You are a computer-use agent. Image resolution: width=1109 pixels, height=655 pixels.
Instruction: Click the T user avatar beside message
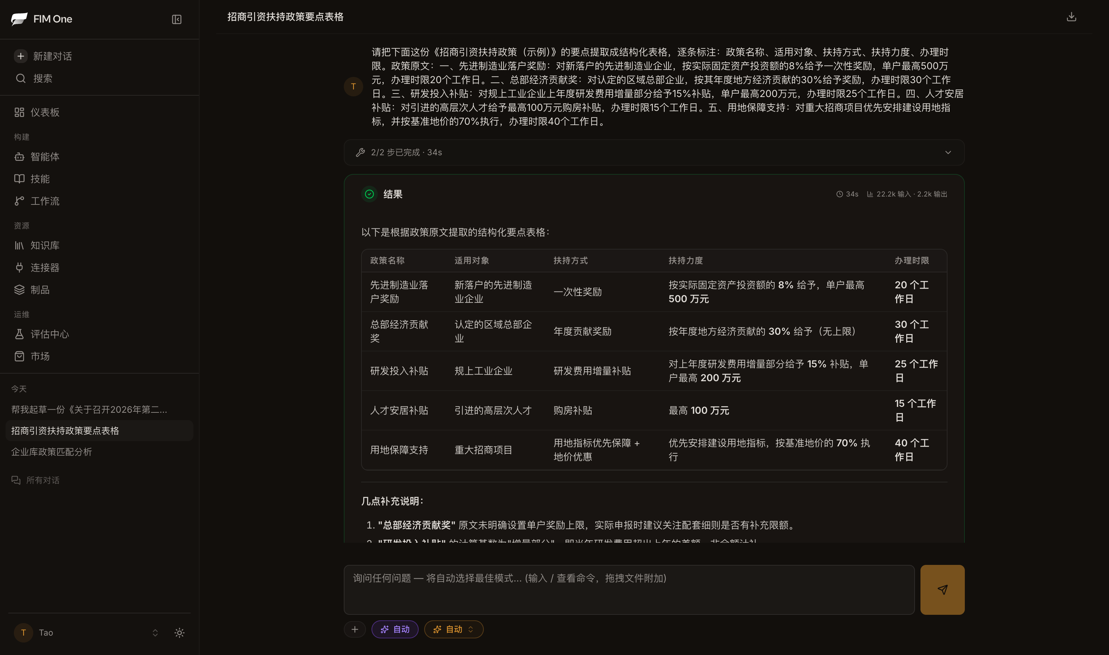pos(353,87)
